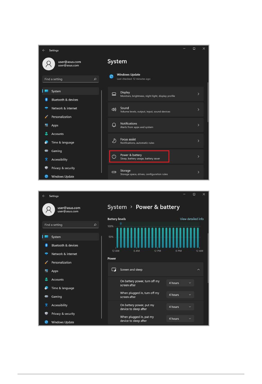Select Accessibility in the Power & battery window sidebar
This screenshot has width=262, height=384.
pyautogui.click(x=59, y=305)
